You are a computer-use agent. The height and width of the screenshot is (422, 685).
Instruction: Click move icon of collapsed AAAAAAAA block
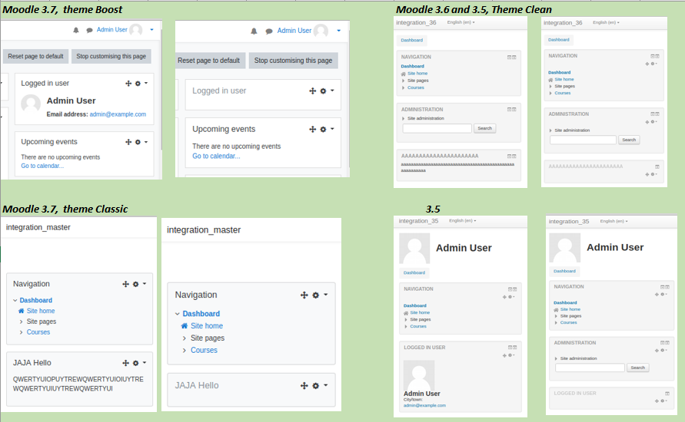pyautogui.click(x=647, y=174)
